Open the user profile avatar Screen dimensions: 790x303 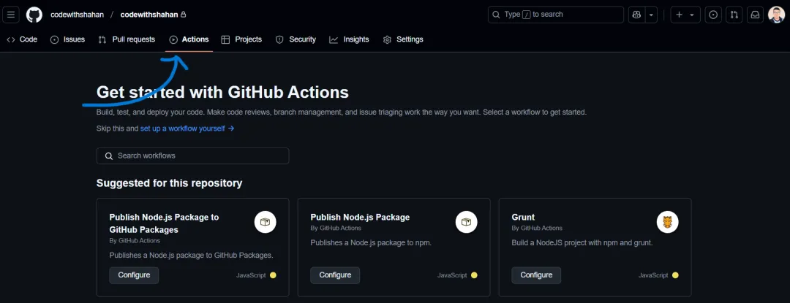(x=776, y=15)
